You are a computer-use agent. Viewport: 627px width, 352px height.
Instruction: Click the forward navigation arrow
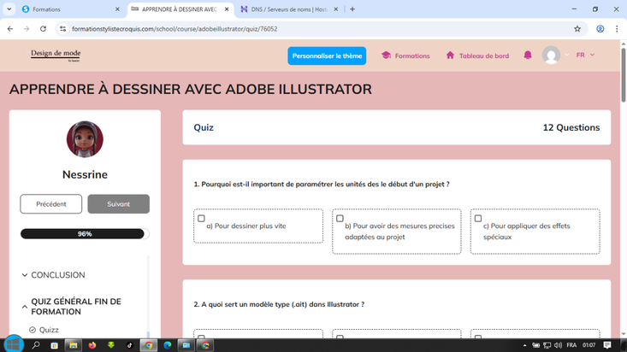click(27, 29)
